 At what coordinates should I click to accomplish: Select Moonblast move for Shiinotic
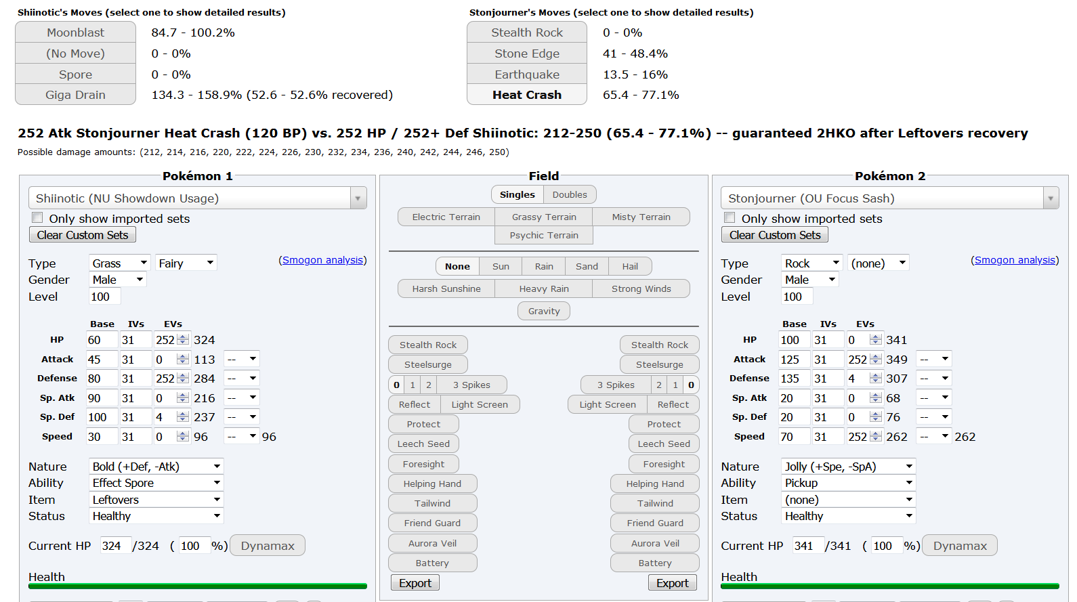click(x=75, y=33)
